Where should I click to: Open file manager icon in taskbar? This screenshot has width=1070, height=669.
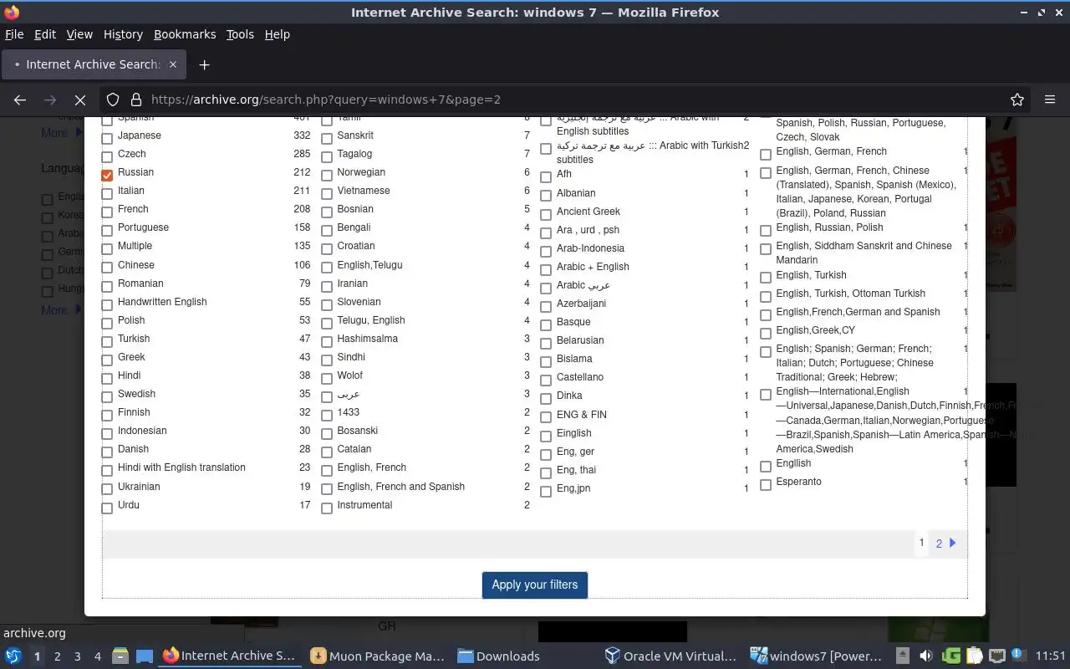coord(120,656)
